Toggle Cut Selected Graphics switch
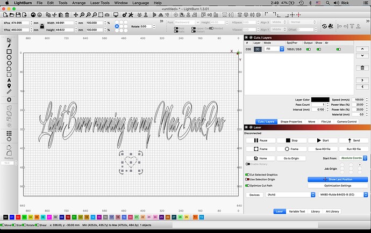Image resolution: width=371 pixels, height=233 pixels. [247, 174]
